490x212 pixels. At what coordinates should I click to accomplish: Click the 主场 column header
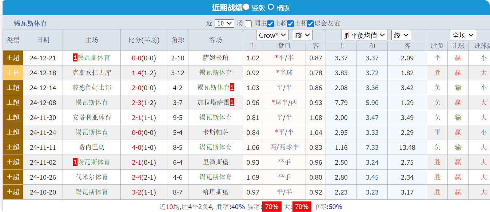92,40
